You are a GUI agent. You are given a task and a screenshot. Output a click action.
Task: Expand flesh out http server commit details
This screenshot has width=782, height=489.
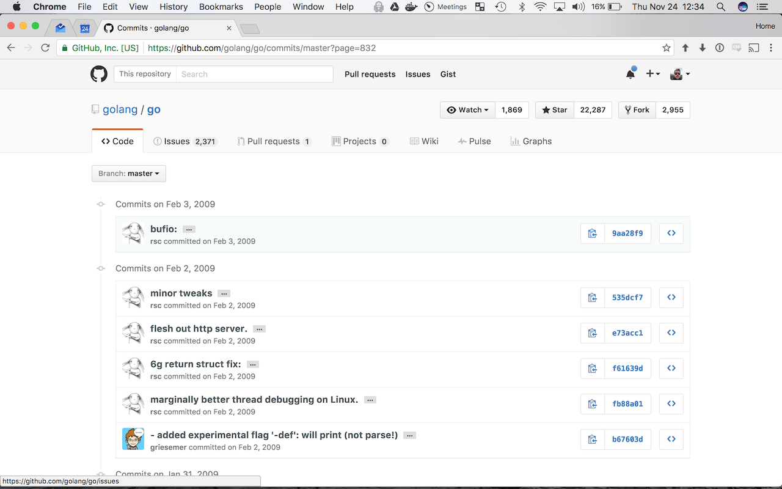[x=259, y=329]
